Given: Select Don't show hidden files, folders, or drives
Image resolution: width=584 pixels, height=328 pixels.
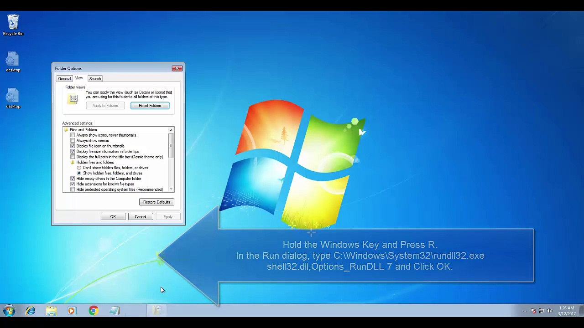Looking at the screenshot, I should (x=79, y=168).
